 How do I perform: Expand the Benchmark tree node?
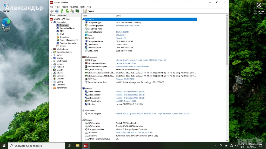pos(51,88)
